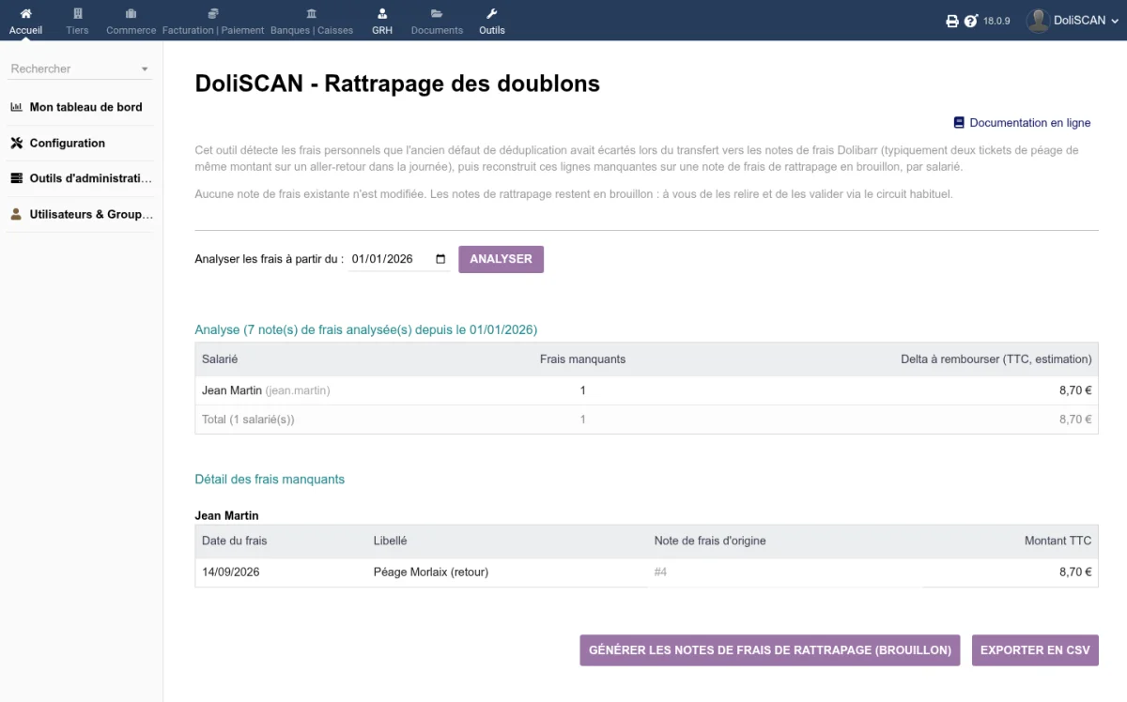Image resolution: width=1127 pixels, height=702 pixels.
Task: Click version number 18.0.9
Action: [x=996, y=21]
